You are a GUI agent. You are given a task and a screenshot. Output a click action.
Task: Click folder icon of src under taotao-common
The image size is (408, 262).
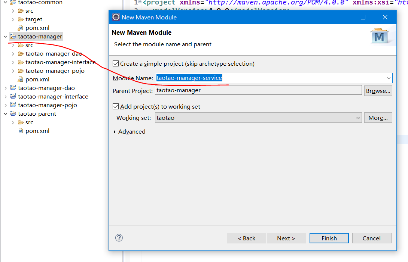click(x=21, y=10)
